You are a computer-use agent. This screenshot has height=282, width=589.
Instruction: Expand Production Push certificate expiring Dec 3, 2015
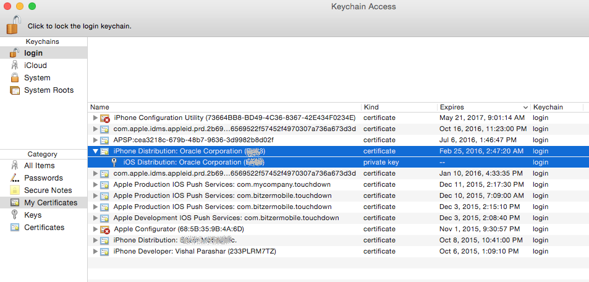95,207
